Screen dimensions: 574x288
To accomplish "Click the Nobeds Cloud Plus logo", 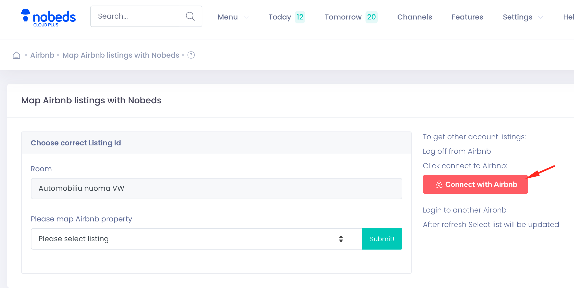I will (x=48, y=17).
